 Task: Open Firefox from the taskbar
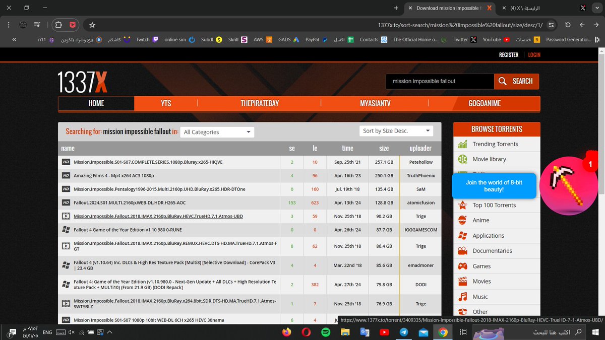(x=287, y=332)
